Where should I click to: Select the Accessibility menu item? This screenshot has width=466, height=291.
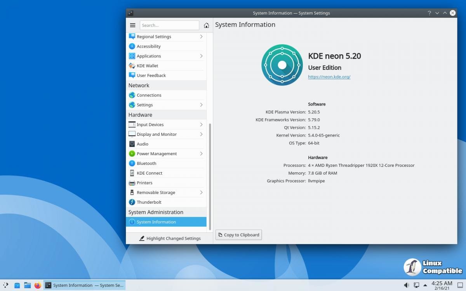148,46
